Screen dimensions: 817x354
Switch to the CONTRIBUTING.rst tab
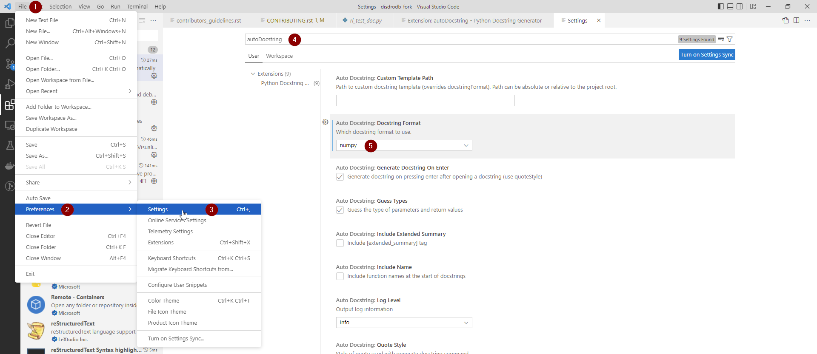pyautogui.click(x=295, y=20)
